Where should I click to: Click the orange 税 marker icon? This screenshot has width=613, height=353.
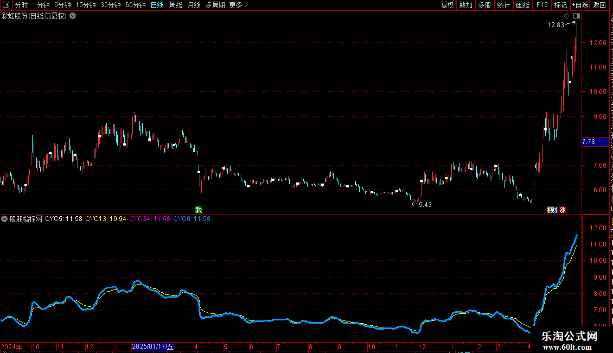click(550, 210)
